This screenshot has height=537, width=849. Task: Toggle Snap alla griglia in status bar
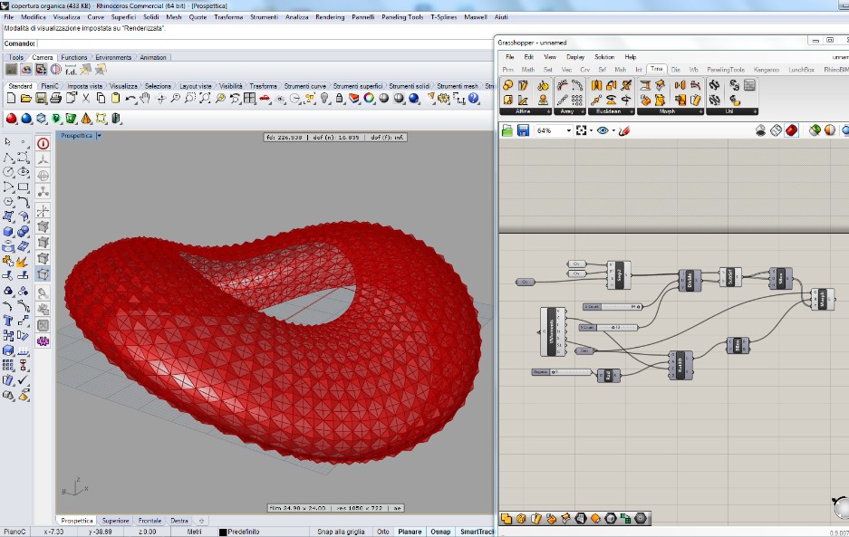tap(341, 532)
